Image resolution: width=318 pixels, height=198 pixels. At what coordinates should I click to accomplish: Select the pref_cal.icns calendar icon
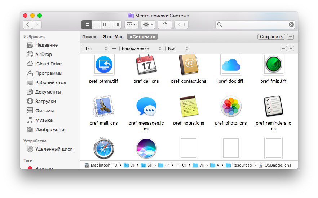146,65
